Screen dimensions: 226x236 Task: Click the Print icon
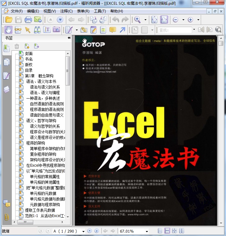[x=28, y=20]
